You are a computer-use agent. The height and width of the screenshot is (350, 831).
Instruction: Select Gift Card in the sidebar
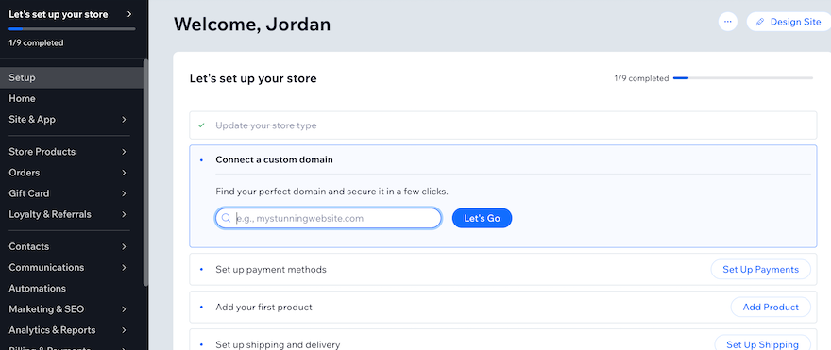(29, 193)
